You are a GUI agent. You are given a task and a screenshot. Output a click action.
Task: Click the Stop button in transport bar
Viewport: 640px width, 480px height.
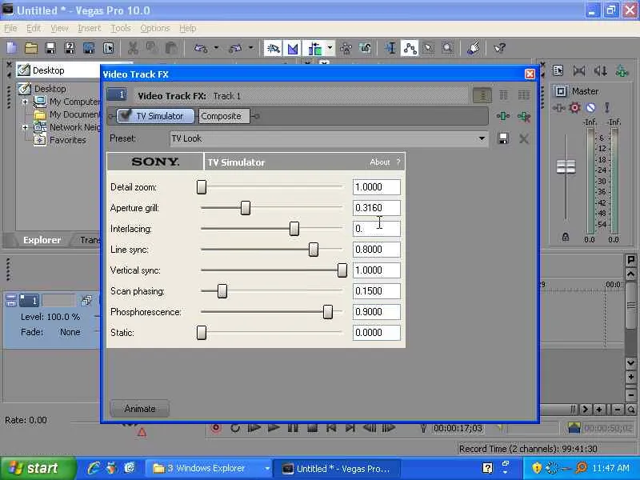[x=312, y=428]
